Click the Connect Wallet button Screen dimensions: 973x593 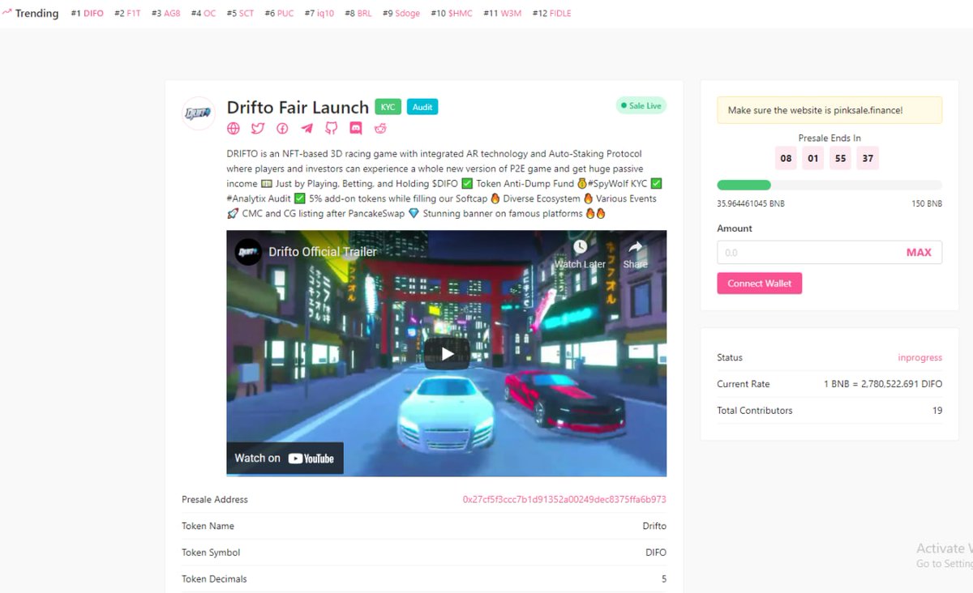[x=760, y=284]
